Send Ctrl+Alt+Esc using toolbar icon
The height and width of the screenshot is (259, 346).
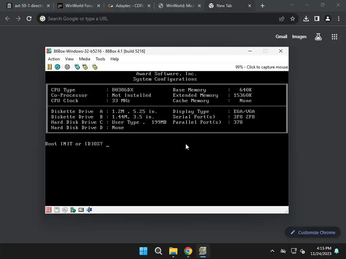tap(85, 67)
